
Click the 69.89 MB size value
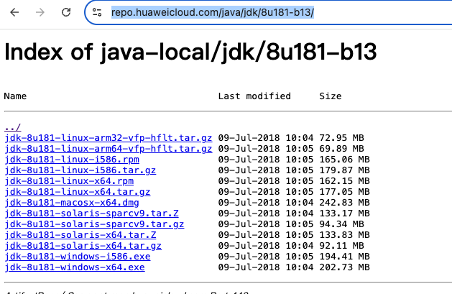pyautogui.click(x=341, y=149)
